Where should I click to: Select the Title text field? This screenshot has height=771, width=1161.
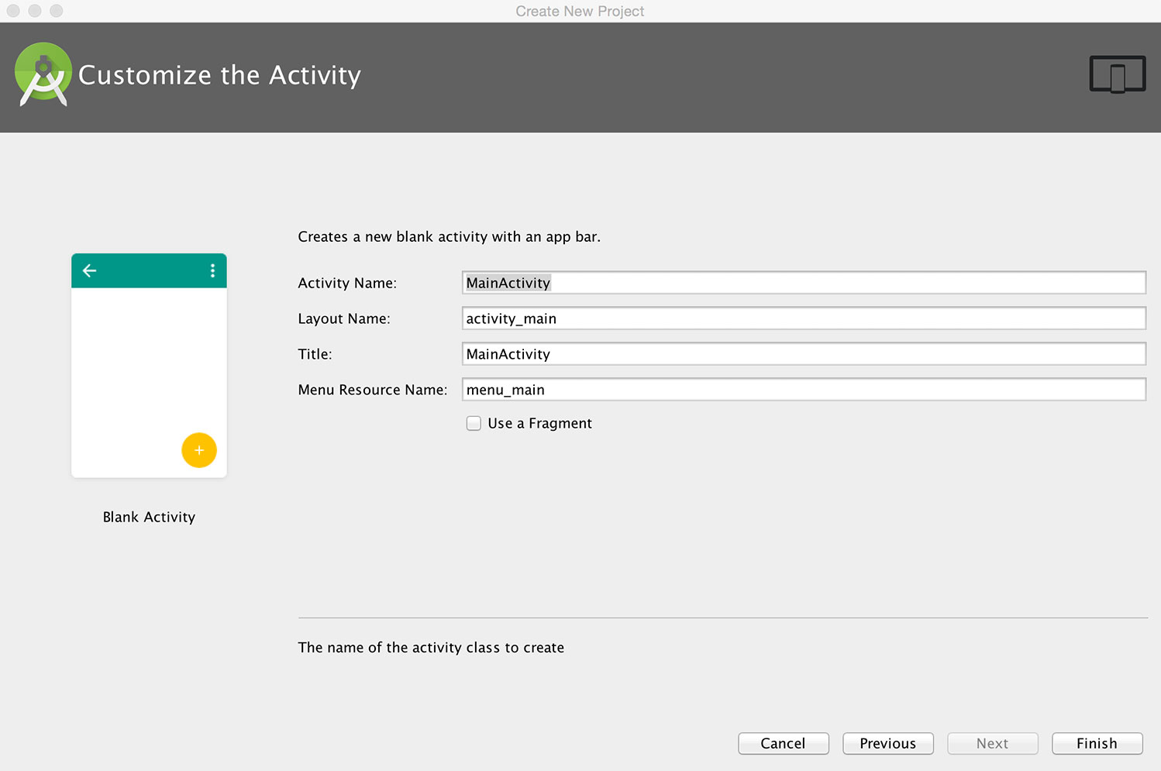click(803, 354)
